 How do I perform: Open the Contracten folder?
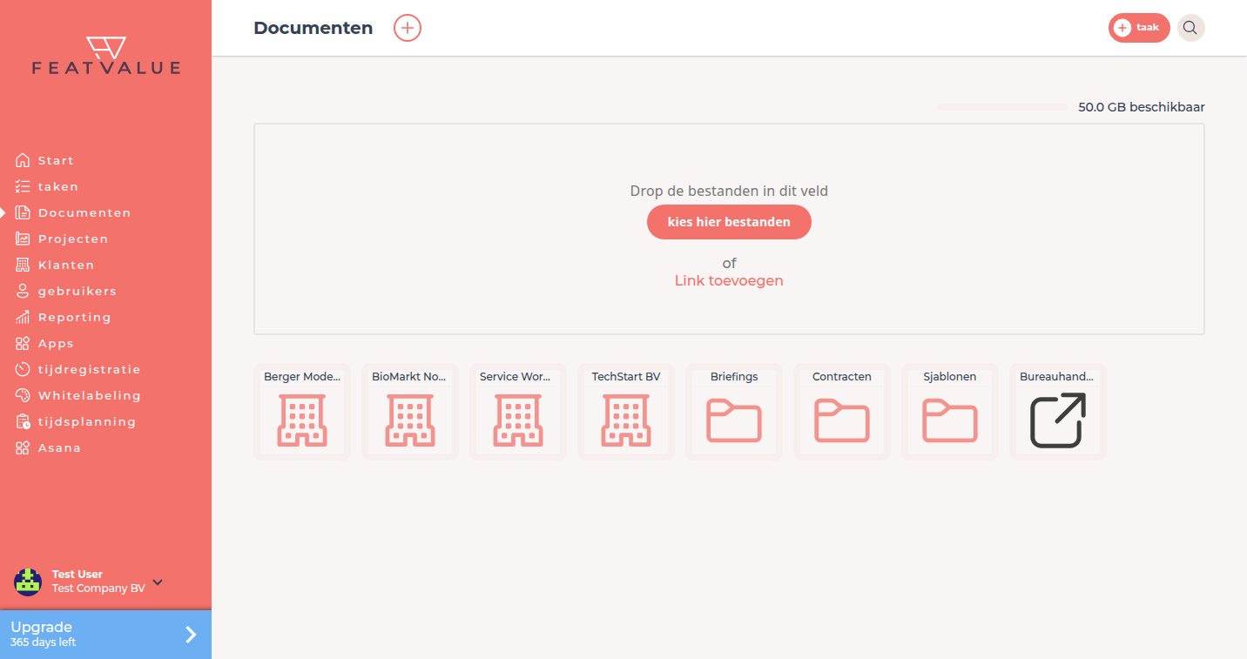pyautogui.click(x=842, y=412)
